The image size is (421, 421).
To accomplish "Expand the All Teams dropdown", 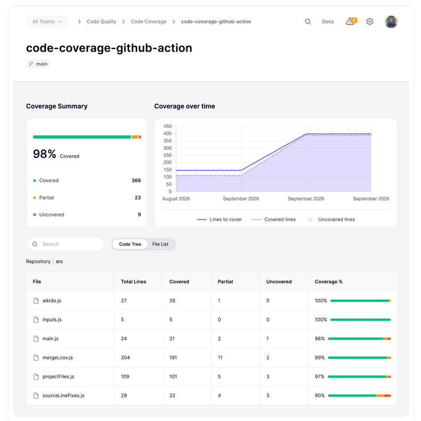I will coord(47,21).
